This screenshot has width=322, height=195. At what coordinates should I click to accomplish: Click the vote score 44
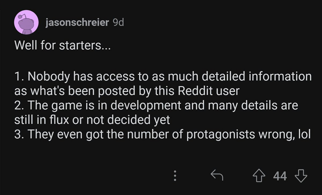(280, 176)
